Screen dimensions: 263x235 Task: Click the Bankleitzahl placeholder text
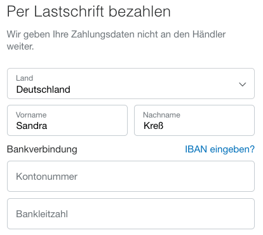(42, 214)
